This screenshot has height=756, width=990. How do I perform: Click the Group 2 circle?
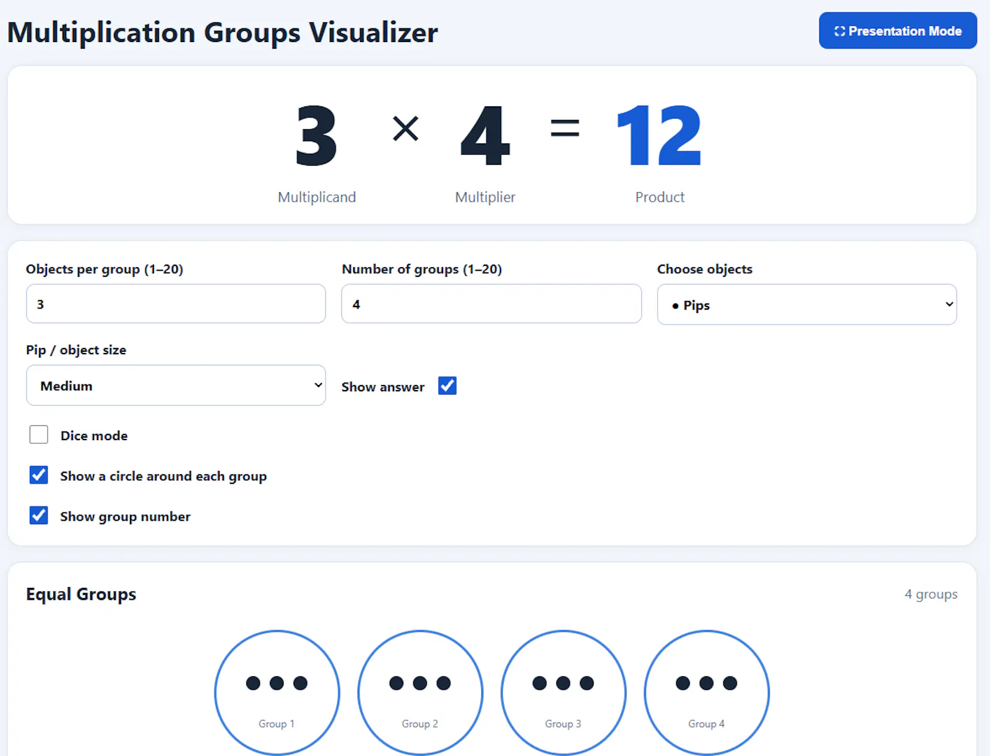pyautogui.click(x=420, y=692)
